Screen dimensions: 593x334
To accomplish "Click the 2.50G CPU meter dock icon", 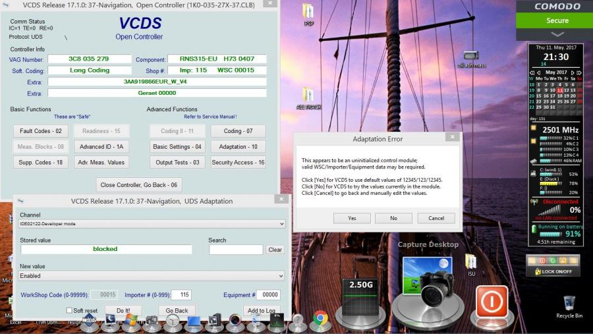I will 361,299.
